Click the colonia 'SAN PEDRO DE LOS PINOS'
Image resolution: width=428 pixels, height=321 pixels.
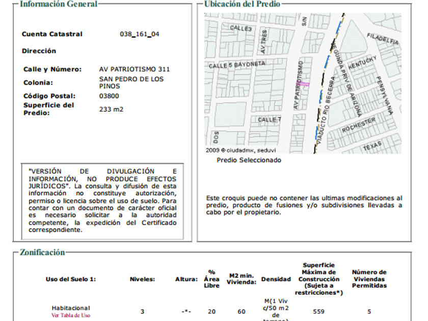coord(131,83)
